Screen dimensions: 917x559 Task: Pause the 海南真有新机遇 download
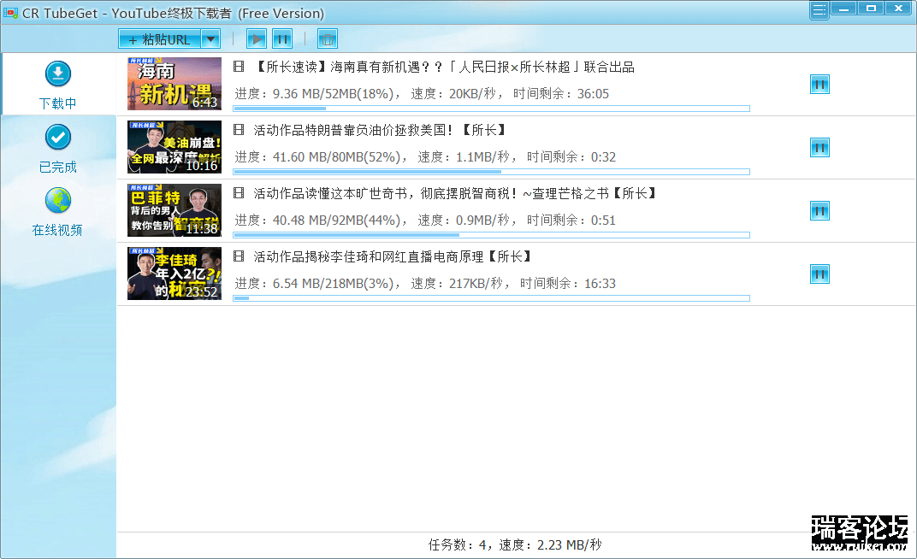point(819,85)
